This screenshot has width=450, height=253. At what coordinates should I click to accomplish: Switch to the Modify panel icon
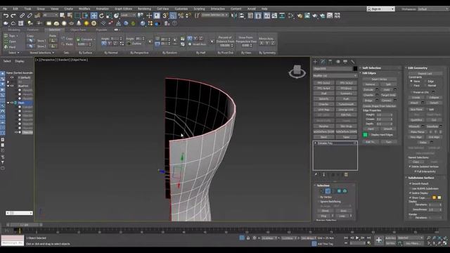[323, 61]
